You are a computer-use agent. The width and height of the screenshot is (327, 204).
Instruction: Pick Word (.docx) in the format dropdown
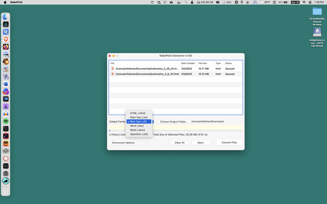click(x=138, y=130)
